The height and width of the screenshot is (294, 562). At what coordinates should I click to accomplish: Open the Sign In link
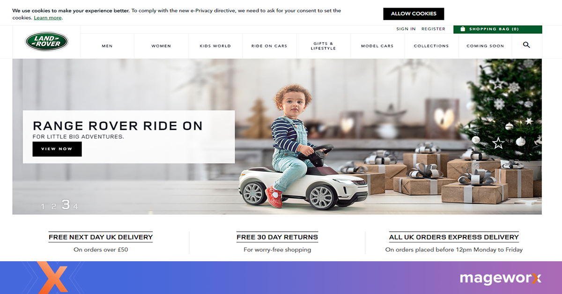406,29
